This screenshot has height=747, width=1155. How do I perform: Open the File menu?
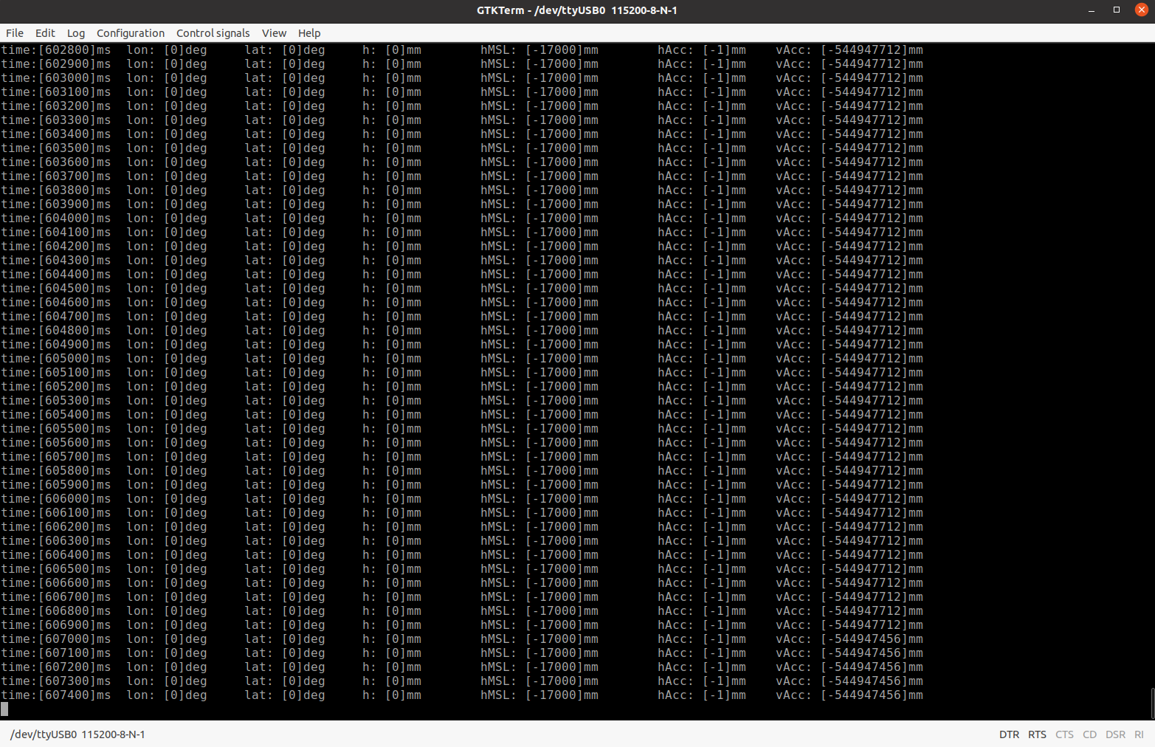point(15,33)
